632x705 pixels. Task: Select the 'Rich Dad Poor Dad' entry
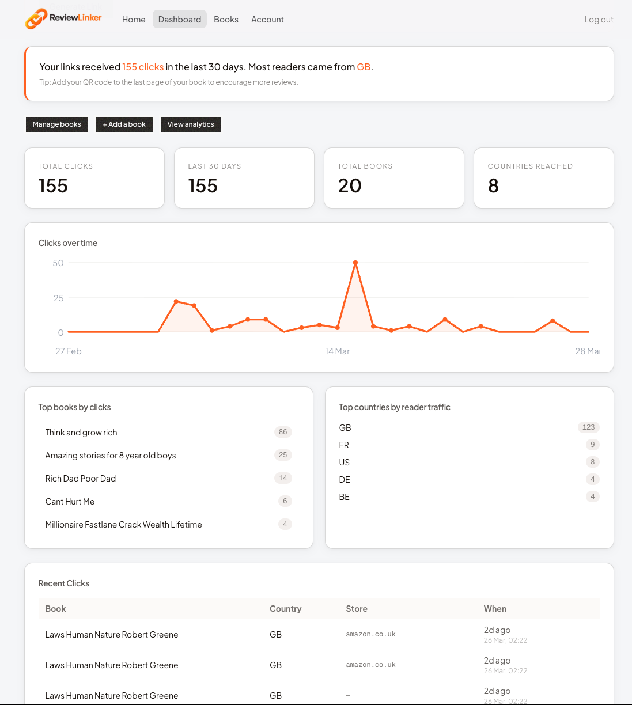[81, 479]
